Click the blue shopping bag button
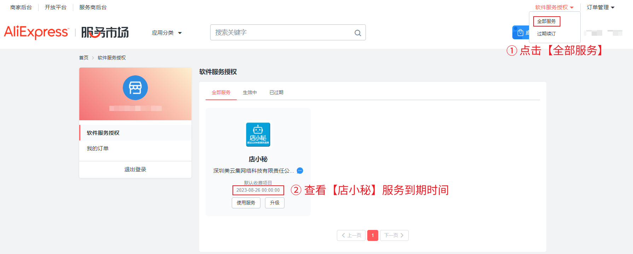This screenshot has height=254, width=633. tap(520, 33)
